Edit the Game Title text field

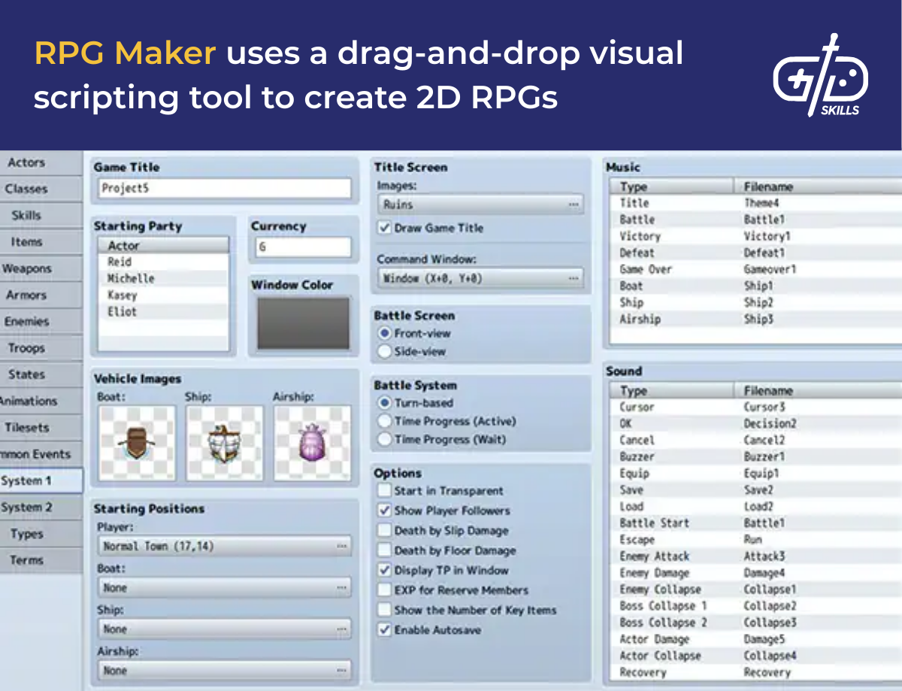coord(222,188)
